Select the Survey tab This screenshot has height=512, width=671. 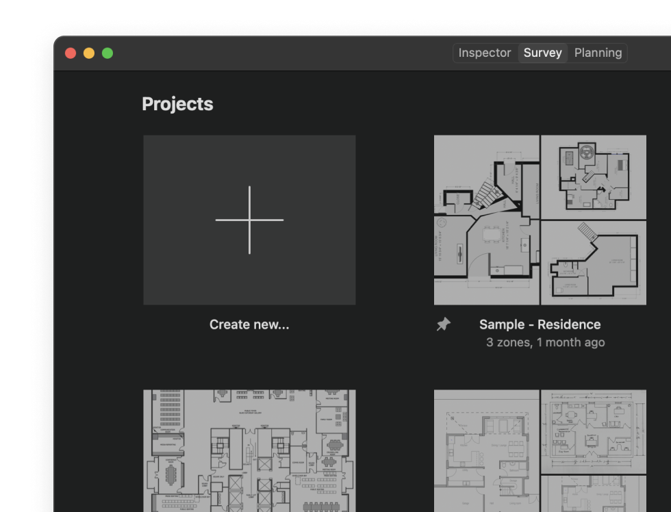542,53
